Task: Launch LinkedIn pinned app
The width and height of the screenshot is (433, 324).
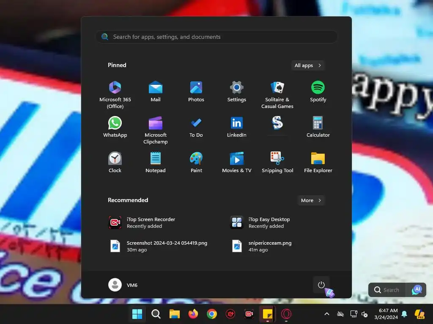Action: tap(237, 127)
